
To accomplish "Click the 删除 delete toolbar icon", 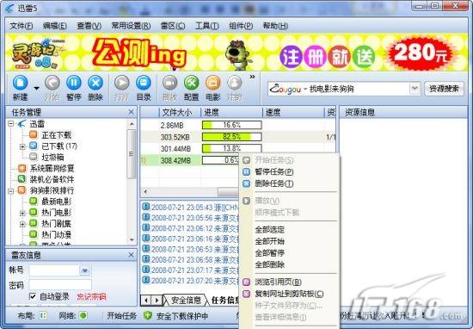I will click(95, 83).
